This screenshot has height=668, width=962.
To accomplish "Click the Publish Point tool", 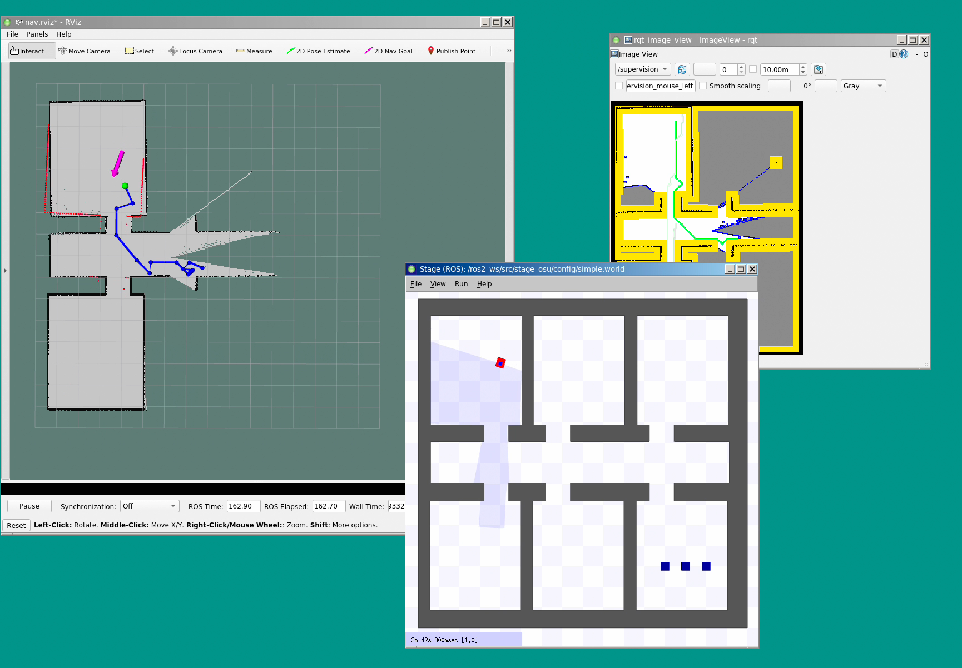I will click(452, 51).
